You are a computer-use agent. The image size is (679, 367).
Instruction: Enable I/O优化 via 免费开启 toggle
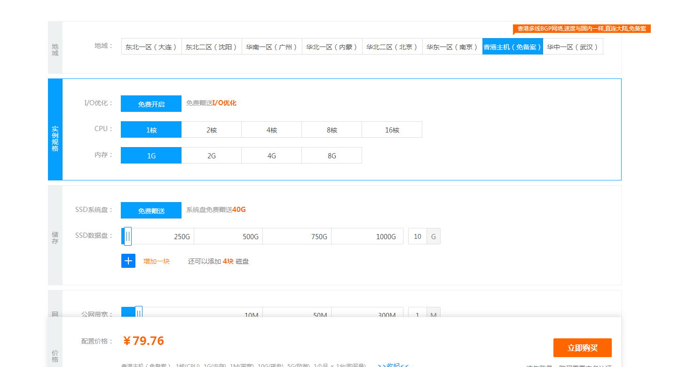point(150,103)
